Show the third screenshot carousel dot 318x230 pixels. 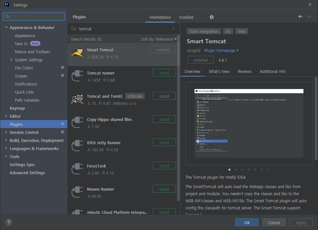(242, 170)
